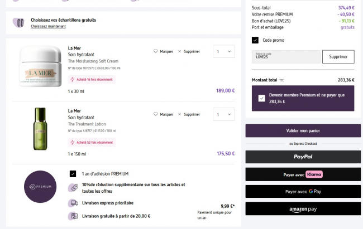
Task: Click the LOVE25 promo code field
Action: point(285,56)
